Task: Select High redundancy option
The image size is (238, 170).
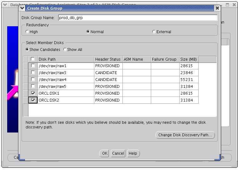Action: pyautogui.click(x=27, y=32)
